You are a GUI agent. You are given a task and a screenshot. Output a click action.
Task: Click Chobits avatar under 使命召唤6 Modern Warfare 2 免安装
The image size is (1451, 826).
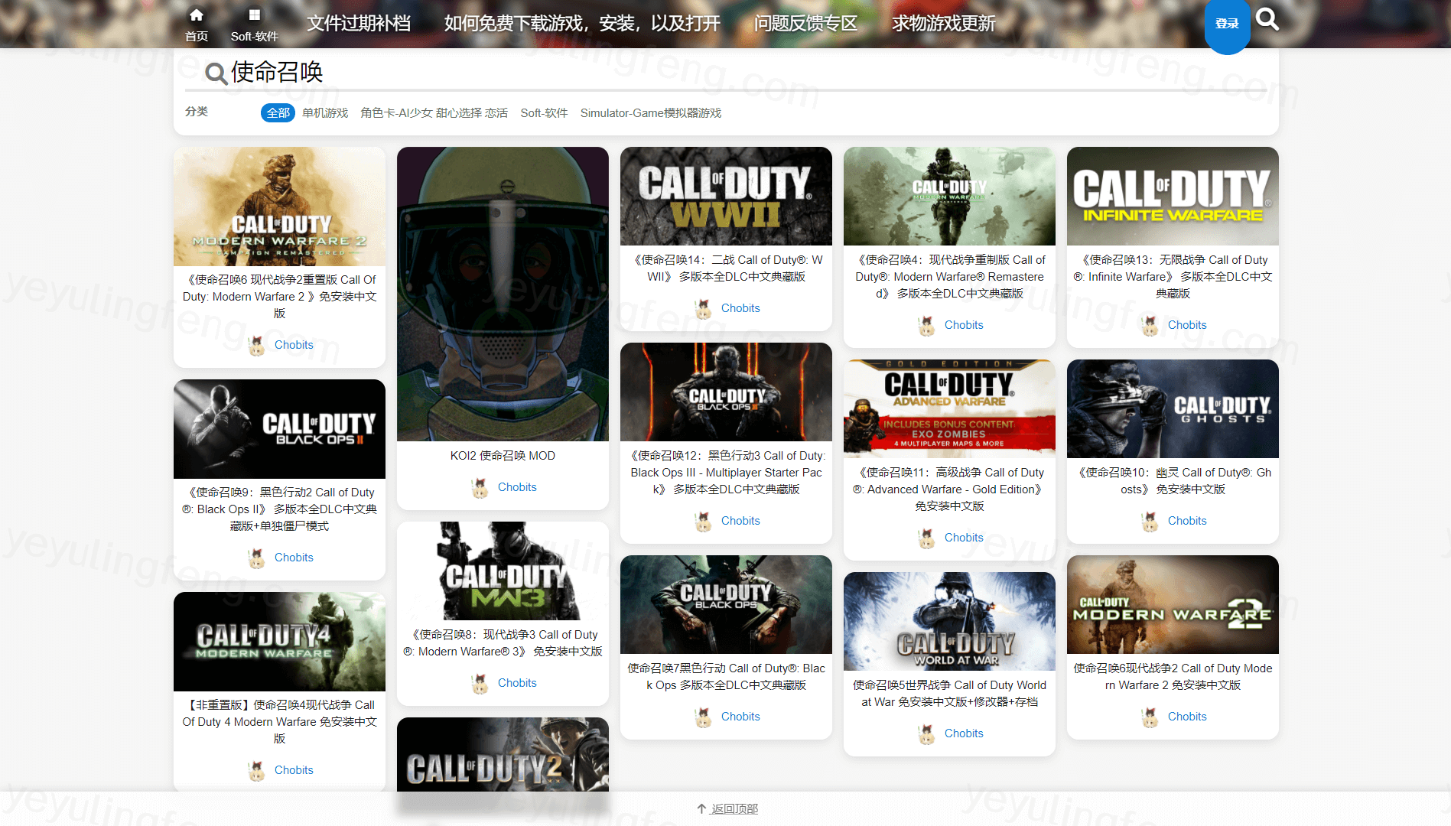click(1150, 717)
